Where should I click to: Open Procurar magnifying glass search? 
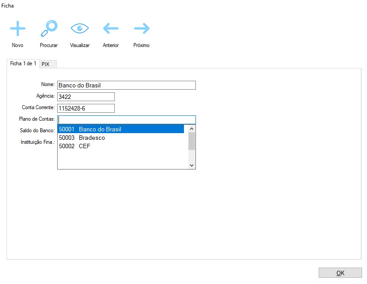pyautogui.click(x=49, y=29)
